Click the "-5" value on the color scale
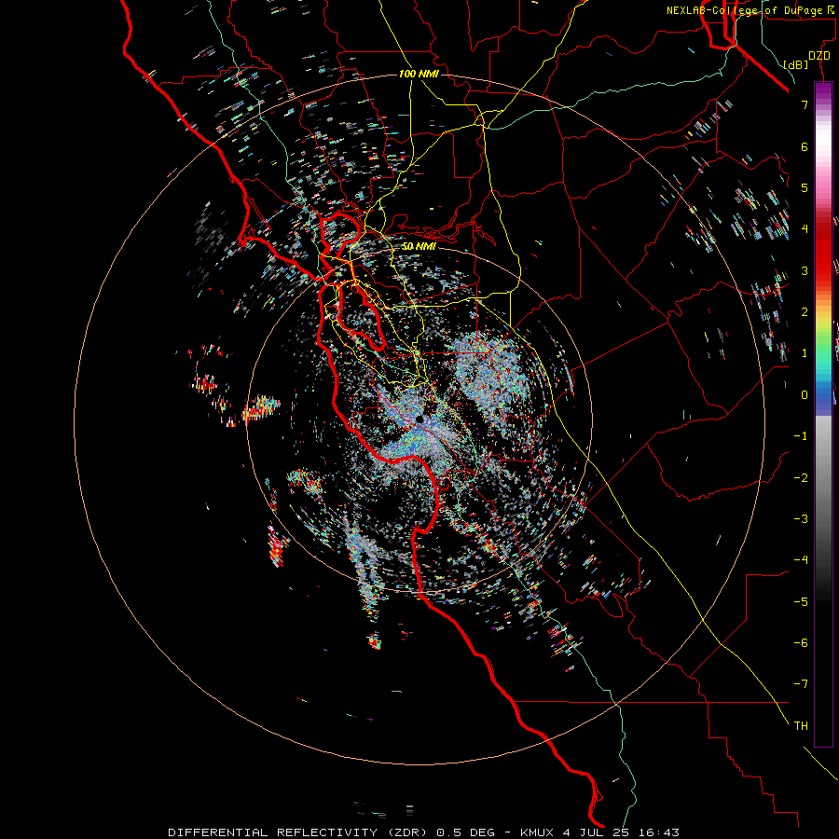Screen dimensions: 839x839 tap(801, 601)
